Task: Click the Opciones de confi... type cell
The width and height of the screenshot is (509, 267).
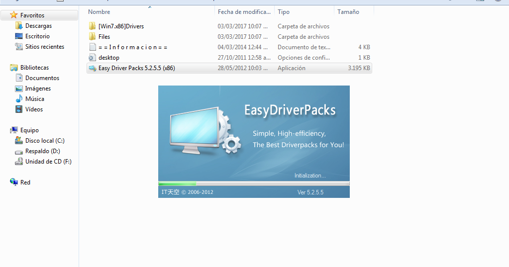Action: tap(304, 57)
